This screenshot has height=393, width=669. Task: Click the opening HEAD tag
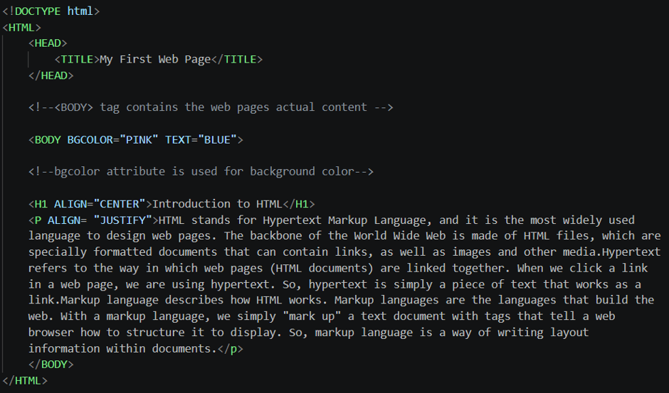[48, 43]
